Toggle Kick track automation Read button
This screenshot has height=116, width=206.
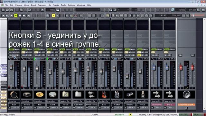(11, 49)
